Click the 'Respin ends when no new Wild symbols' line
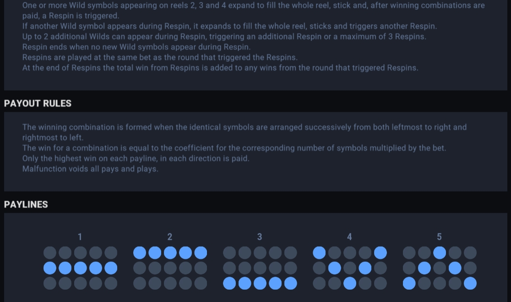Screen dimensions: 511x302 pos(136,47)
